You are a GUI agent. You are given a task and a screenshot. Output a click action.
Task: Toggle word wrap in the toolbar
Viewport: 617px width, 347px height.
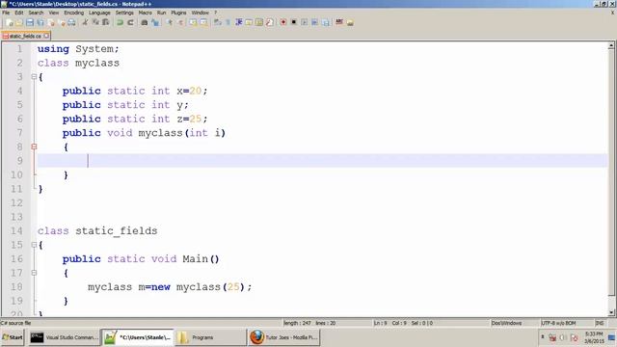pos(217,22)
